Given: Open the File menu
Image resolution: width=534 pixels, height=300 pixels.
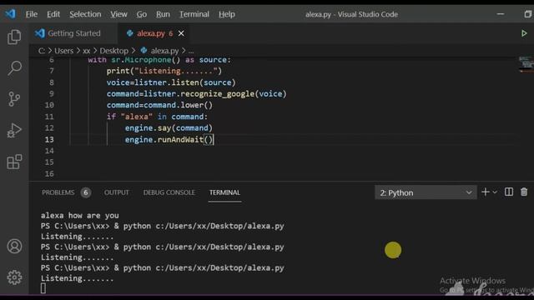Looking at the screenshot, I should point(32,14).
